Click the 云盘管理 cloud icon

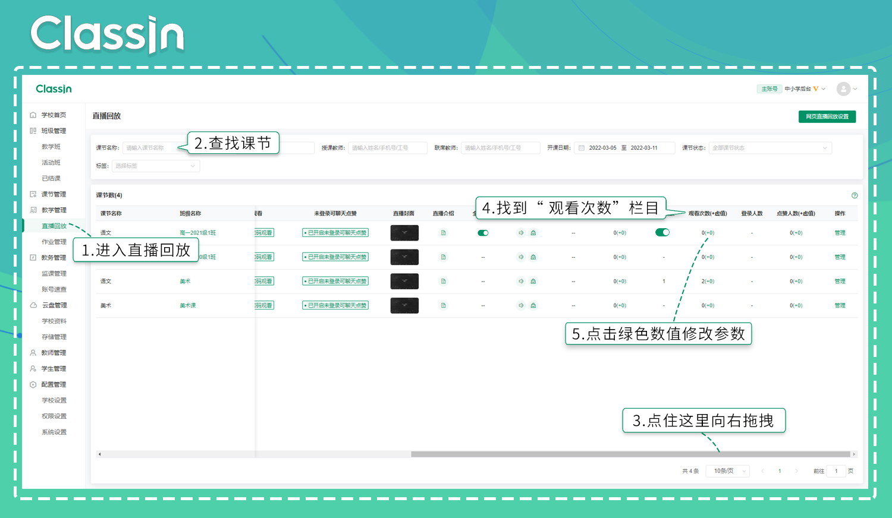pos(33,305)
